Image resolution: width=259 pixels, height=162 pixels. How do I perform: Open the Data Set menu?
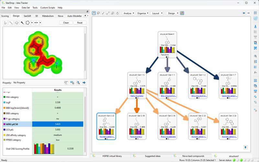coord(26,7)
